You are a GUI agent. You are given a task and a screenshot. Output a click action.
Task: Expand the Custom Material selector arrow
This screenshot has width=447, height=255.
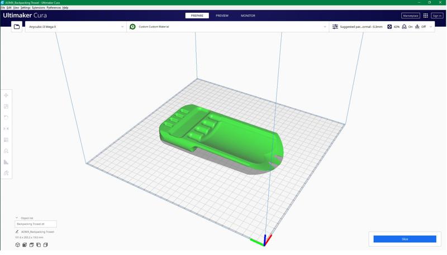(325, 27)
